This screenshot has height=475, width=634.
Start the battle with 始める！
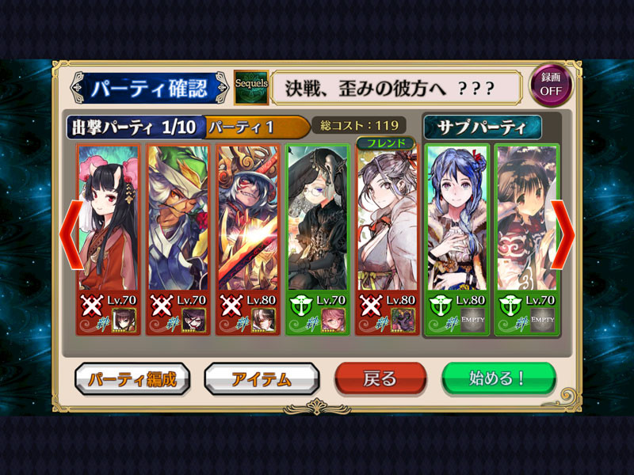click(x=498, y=378)
